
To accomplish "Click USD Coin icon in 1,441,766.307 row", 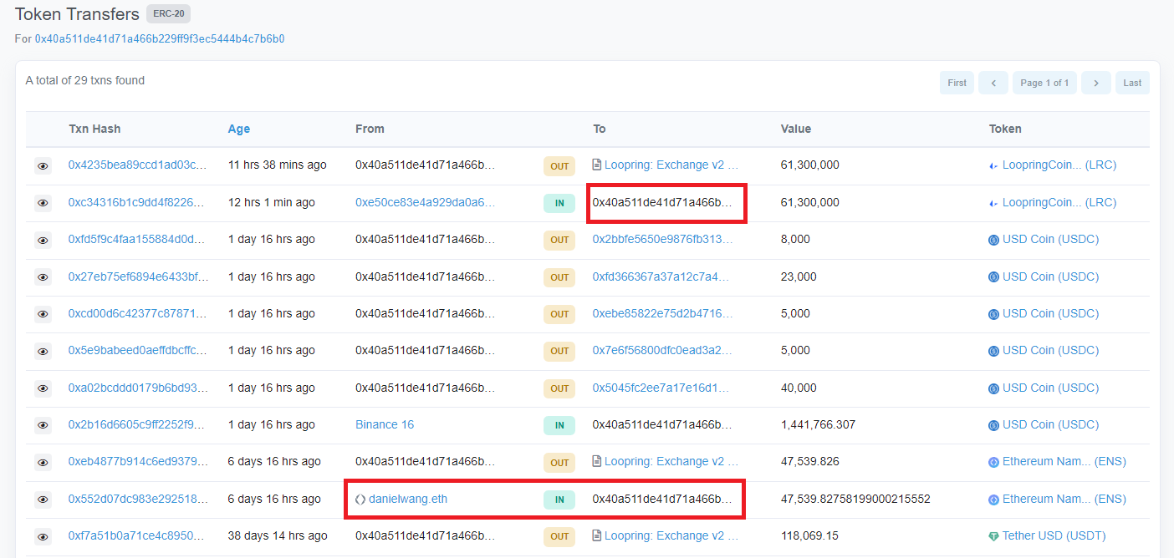I will [993, 425].
